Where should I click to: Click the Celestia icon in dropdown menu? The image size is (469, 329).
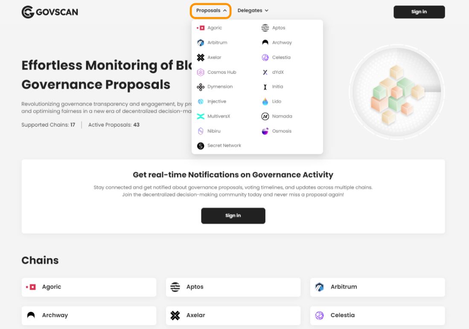tap(265, 58)
